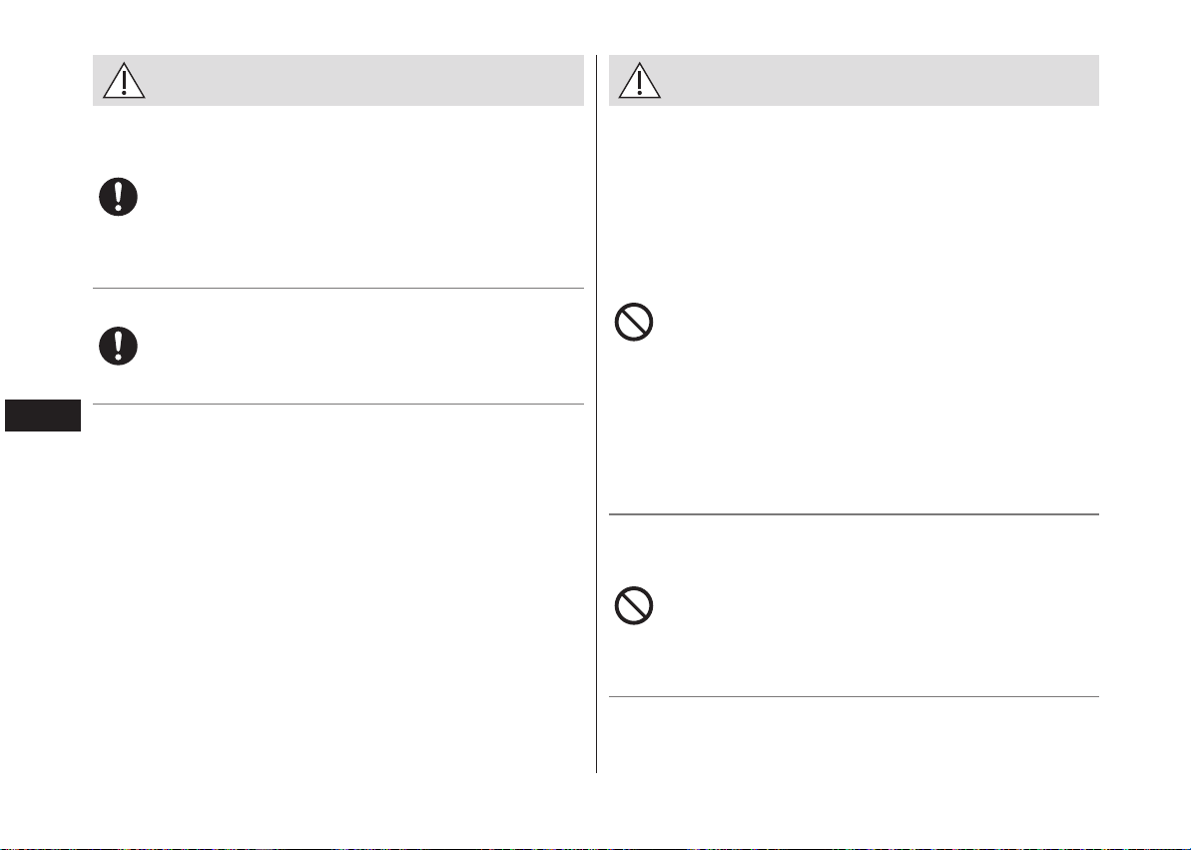This screenshot has width=1191, height=850.
Task: Click the warning triangle in right header
Action: (x=640, y=81)
